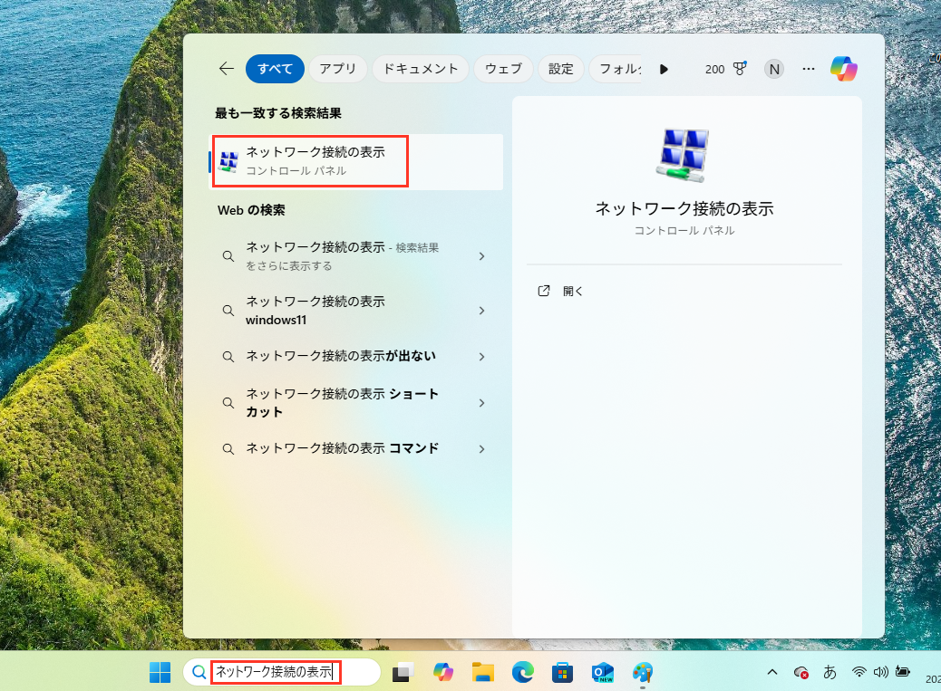
Task: Switch to the ドキュメント filter tab
Action: pyautogui.click(x=421, y=69)
